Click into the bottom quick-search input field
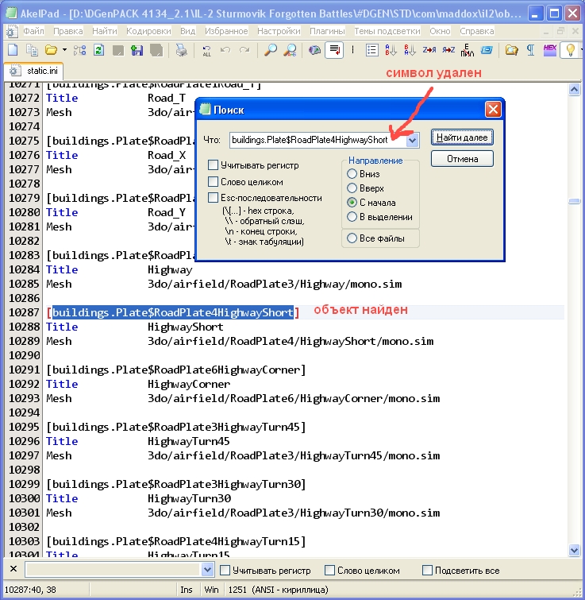The height and width of the screenshot is (600, 585). coord(114,570)
